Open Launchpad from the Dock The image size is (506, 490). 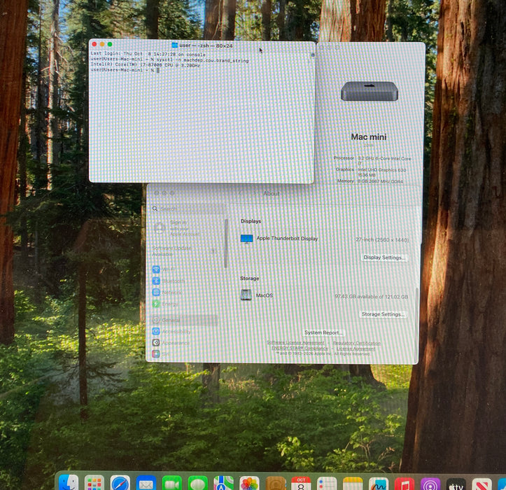click(x=94, y=483)
